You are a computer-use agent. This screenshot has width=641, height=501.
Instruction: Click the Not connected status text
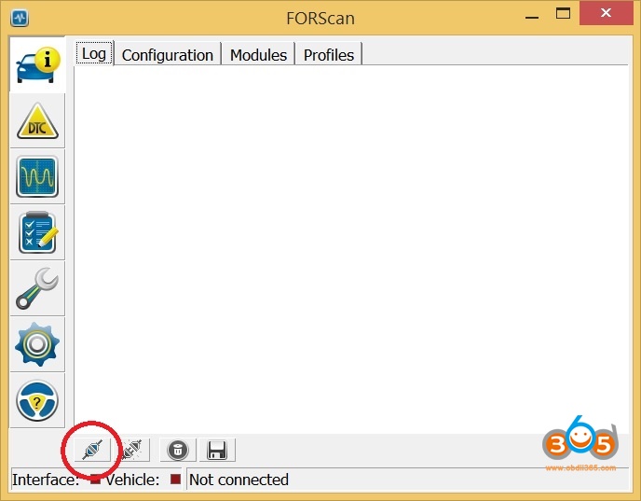pos(239,480)
